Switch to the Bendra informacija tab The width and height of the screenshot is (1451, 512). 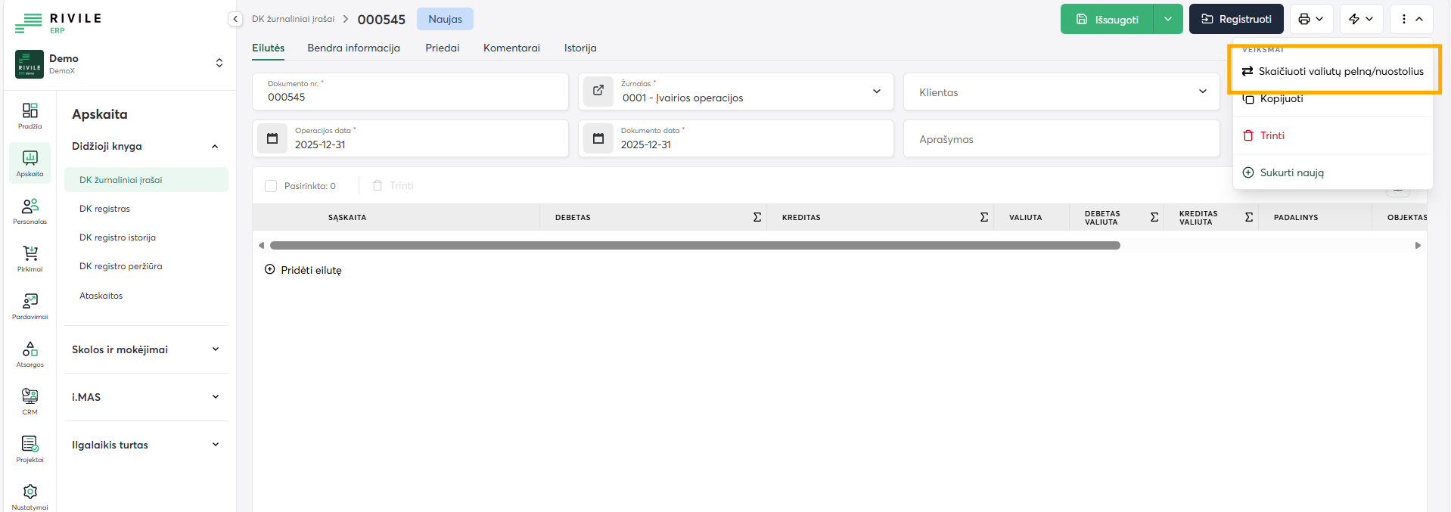(x=353, y=48)
